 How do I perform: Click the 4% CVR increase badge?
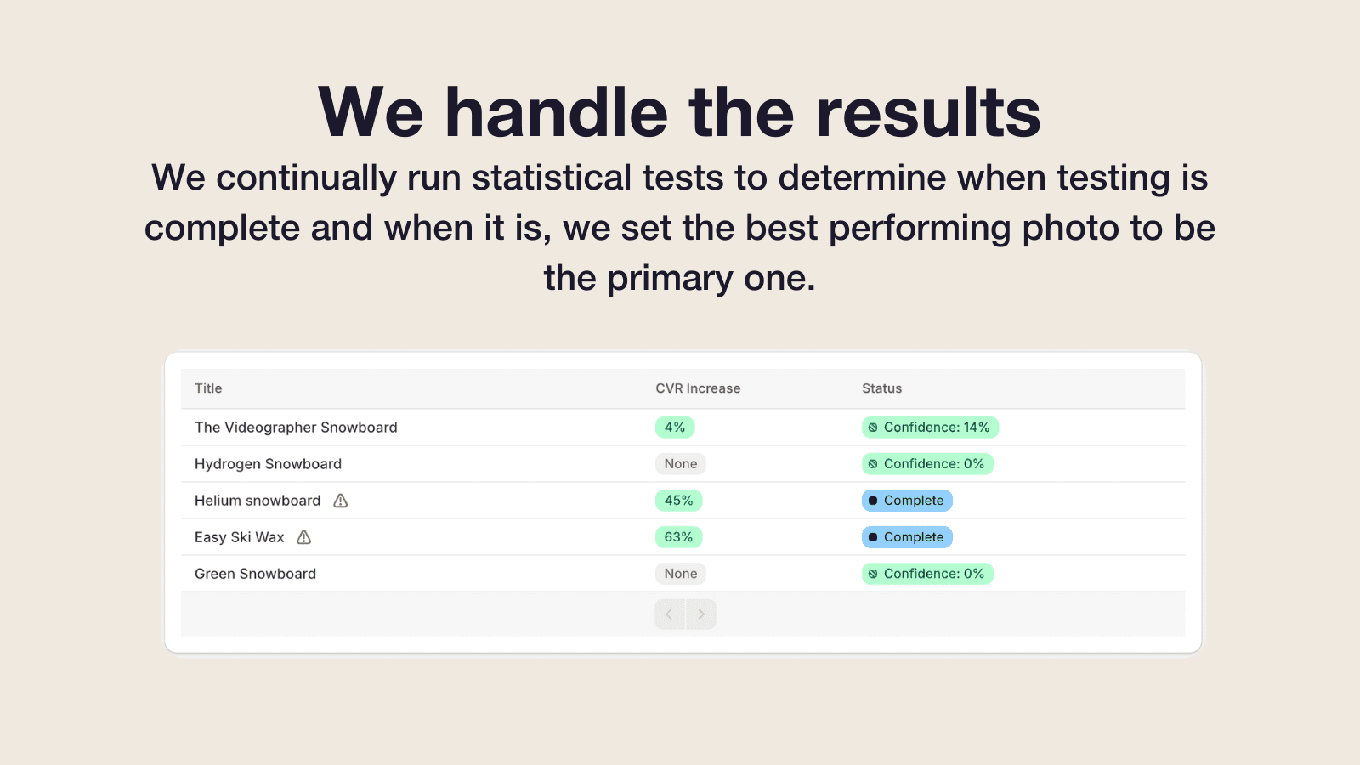tap(675, 428)
